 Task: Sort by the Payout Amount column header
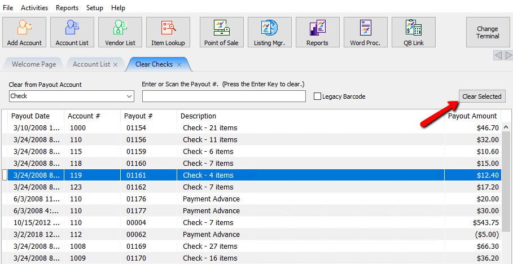473,116
